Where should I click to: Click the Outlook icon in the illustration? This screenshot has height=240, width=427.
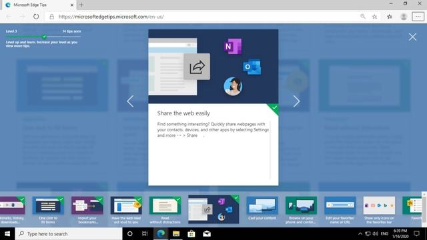point(252,67)
